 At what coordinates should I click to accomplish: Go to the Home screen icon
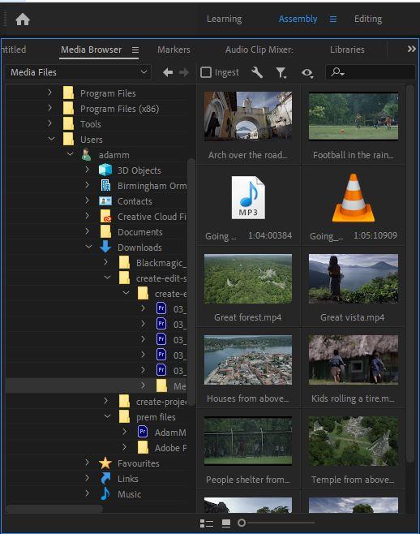(x=23, y=19)
